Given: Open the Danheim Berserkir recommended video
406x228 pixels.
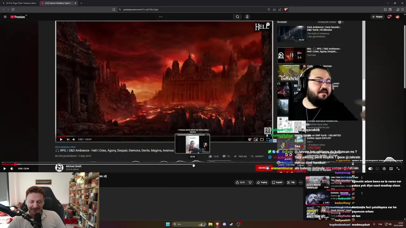Looking at the screenshot, I should pos(318,198).
